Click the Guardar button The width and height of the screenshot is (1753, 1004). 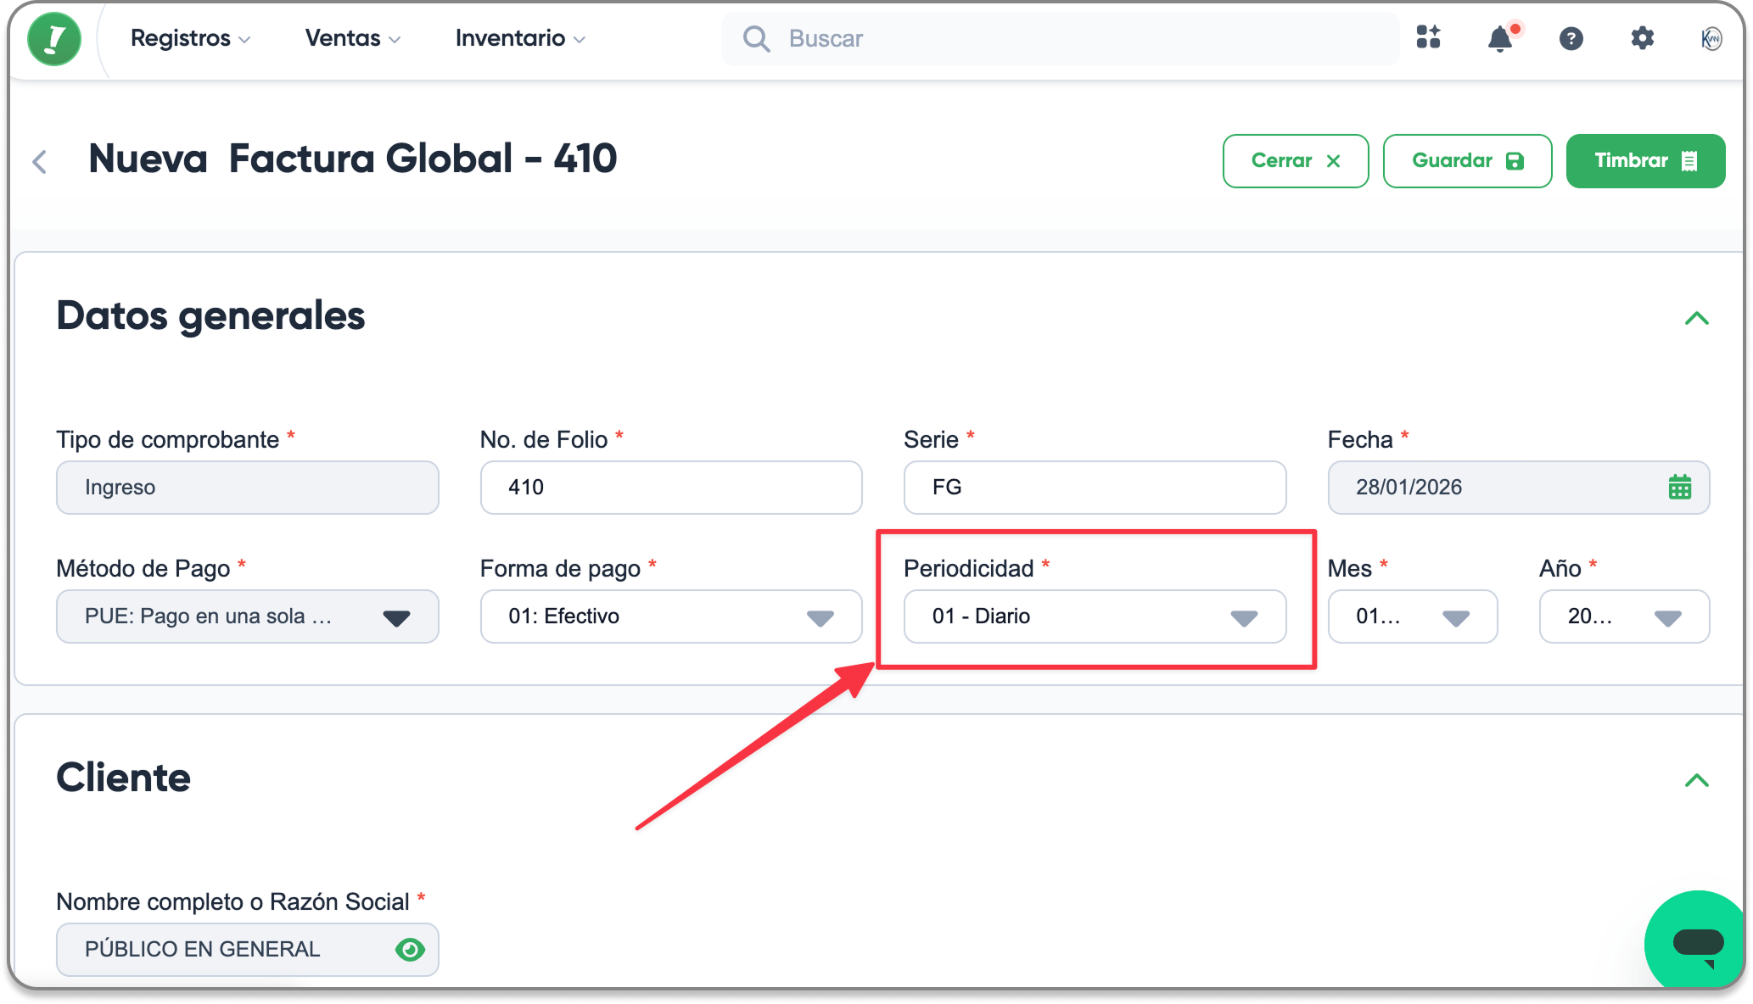1467,161
